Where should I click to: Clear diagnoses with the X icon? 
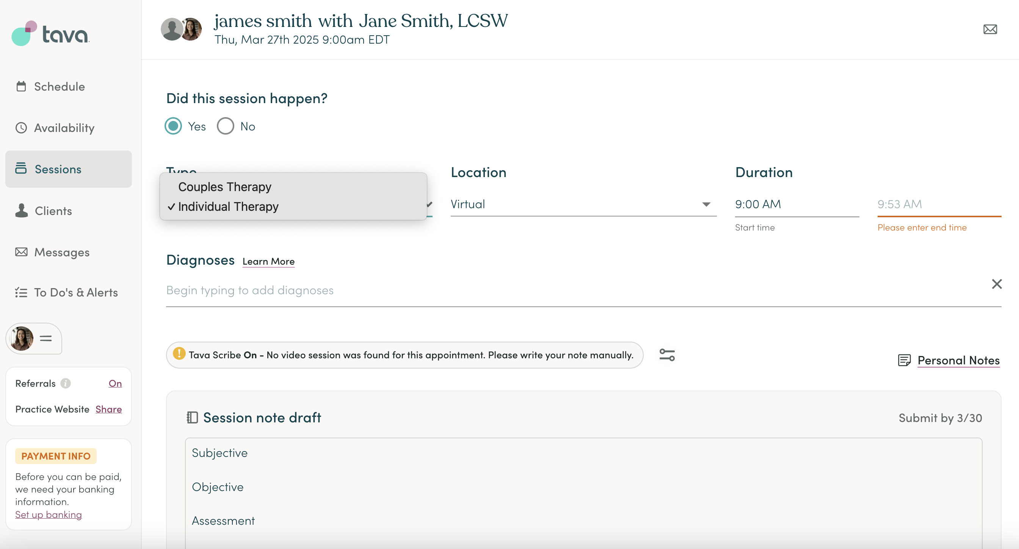coord(997,284)
